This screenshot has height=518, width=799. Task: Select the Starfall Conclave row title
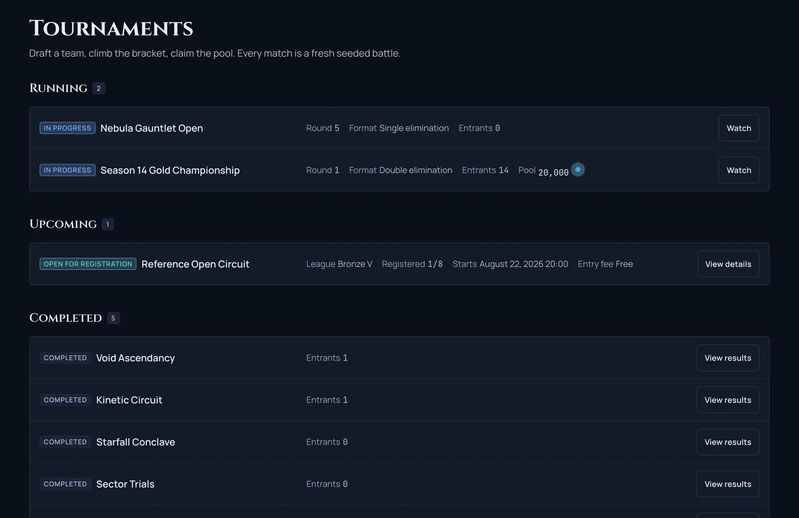(135, 442)
